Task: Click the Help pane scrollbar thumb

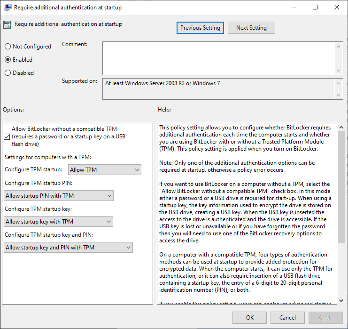Action: point(341,187)
